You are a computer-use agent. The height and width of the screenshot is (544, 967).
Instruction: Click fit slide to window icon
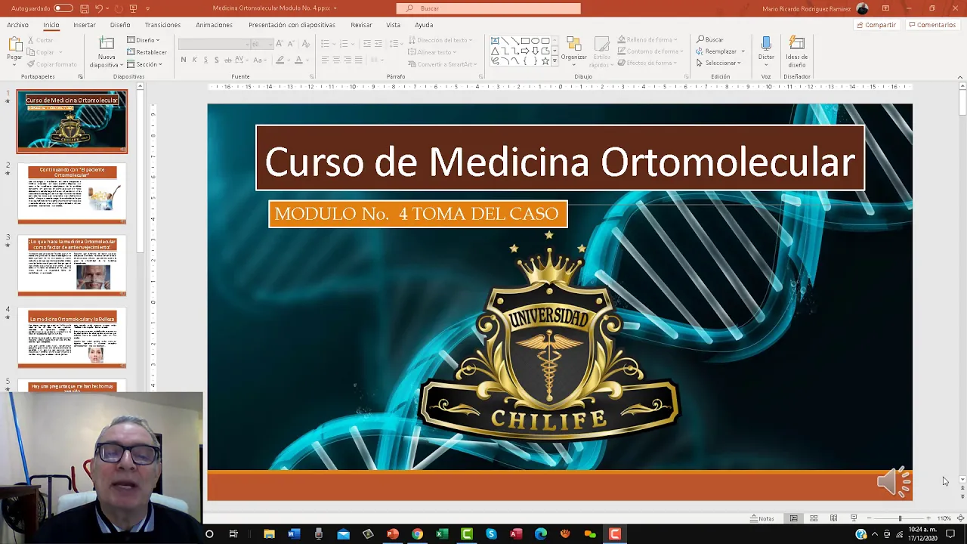tap(960, 518)
